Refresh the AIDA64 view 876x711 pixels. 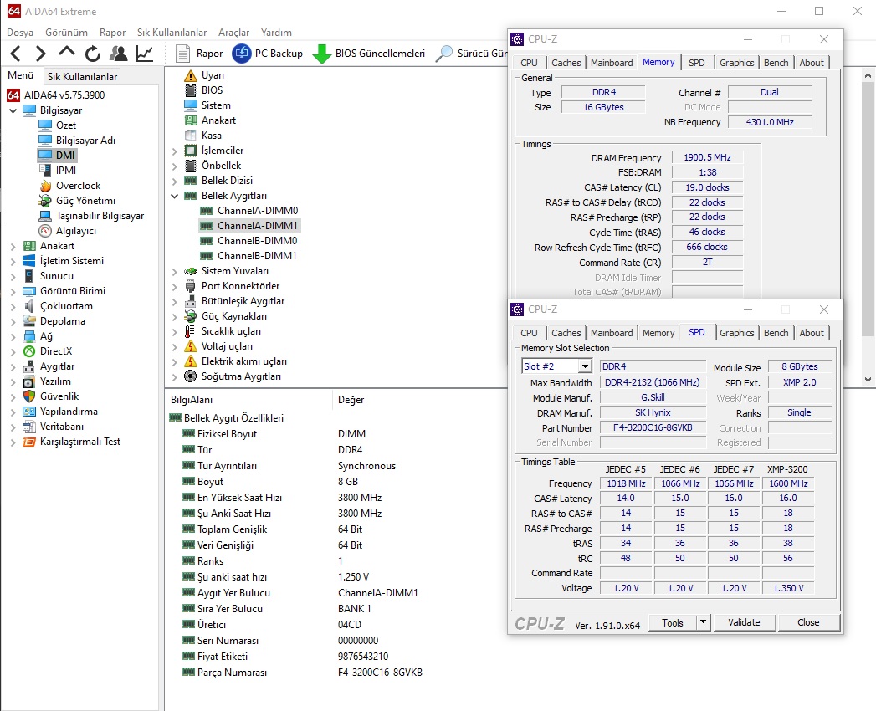(x=93, y=54)
